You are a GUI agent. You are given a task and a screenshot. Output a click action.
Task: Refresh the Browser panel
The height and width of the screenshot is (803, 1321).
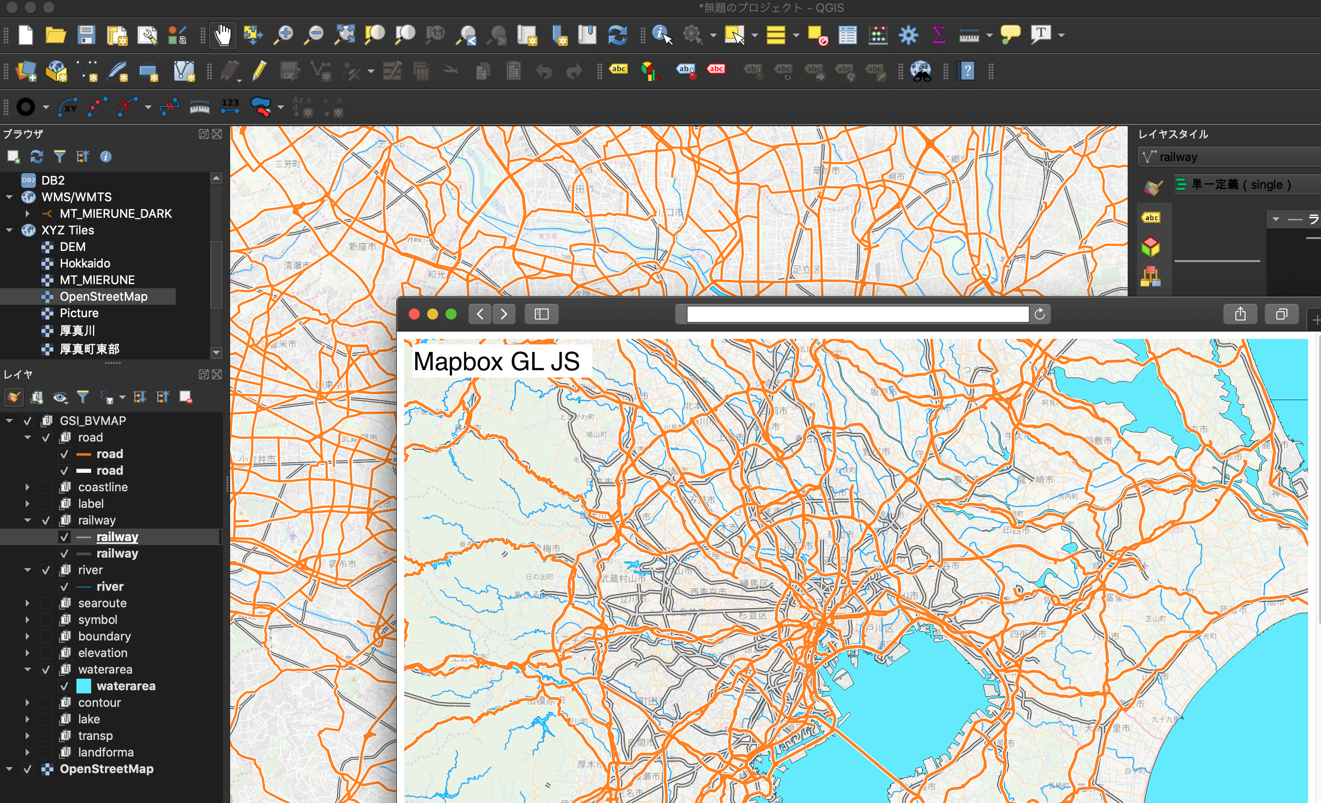coord(36,157)
